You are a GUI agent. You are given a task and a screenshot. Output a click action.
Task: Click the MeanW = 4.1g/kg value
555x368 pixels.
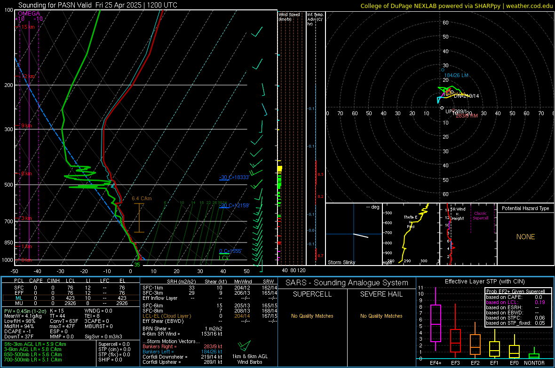coord(23,316)
